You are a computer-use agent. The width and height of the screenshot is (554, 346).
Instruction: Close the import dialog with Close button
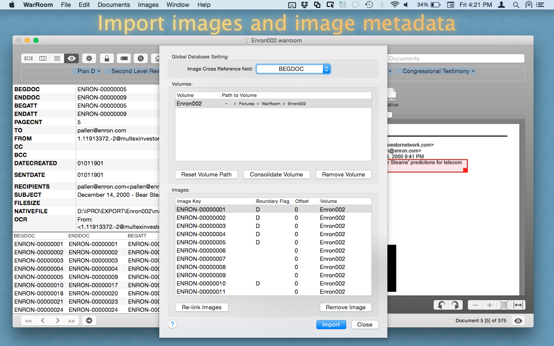pyautogui.click(x=365, y=324)
